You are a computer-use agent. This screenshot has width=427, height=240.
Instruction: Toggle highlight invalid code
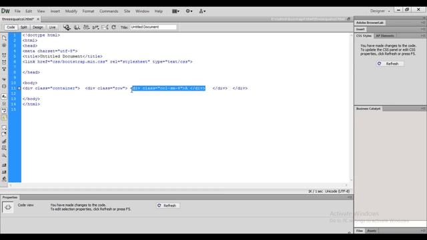click(x=4, y=103)
